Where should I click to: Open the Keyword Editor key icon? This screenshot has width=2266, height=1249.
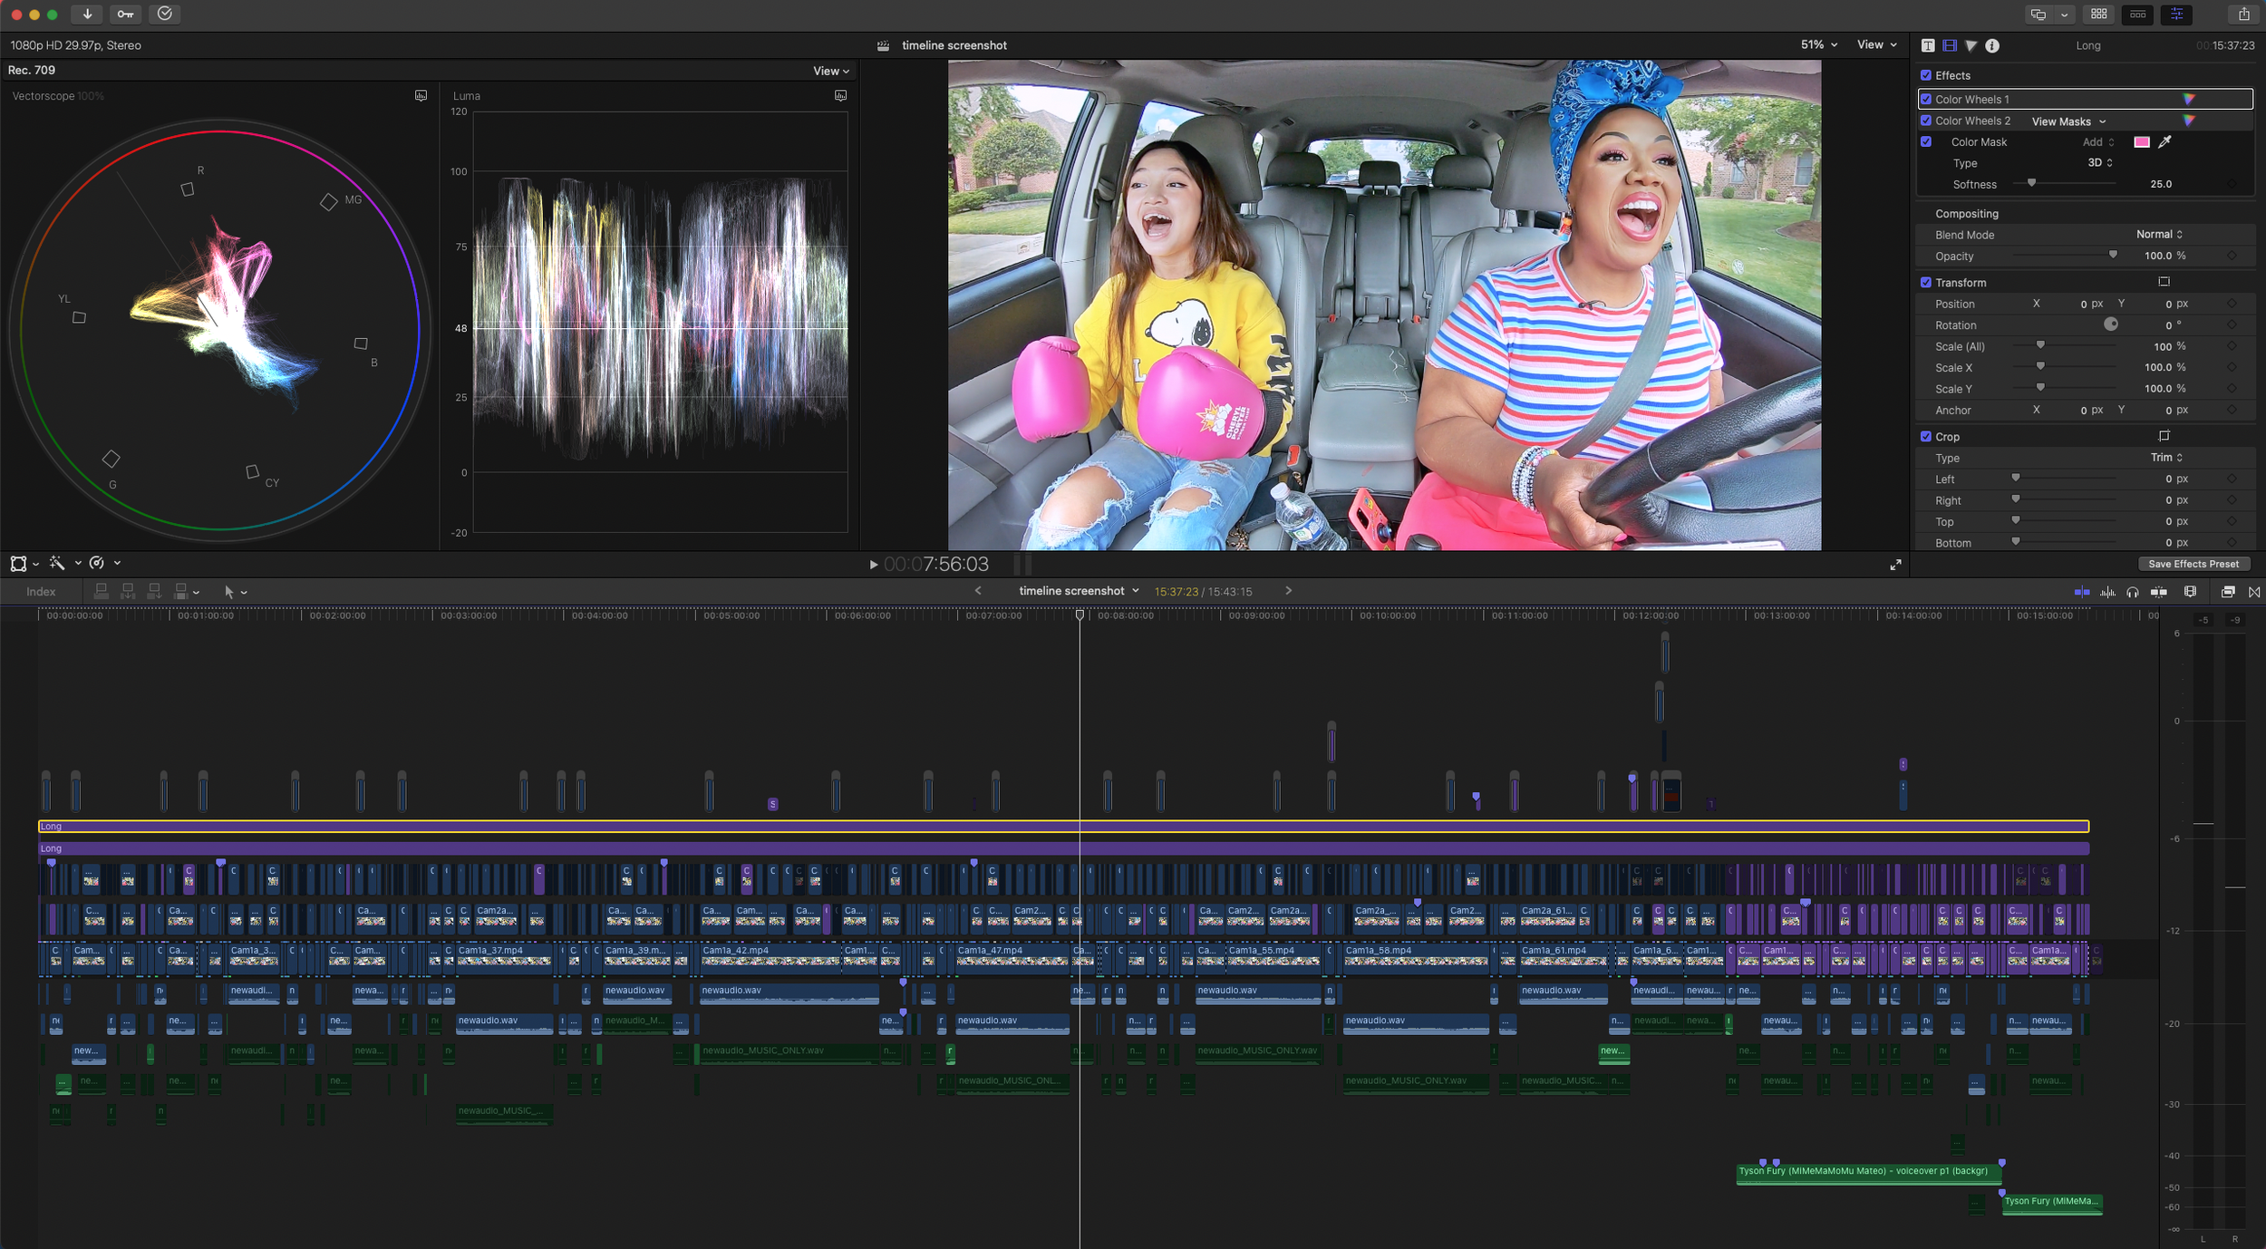coord(125,14)
